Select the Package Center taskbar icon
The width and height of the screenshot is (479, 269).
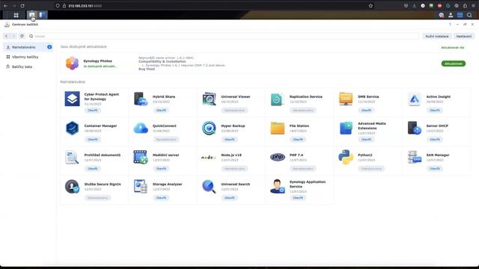point(31,15)
